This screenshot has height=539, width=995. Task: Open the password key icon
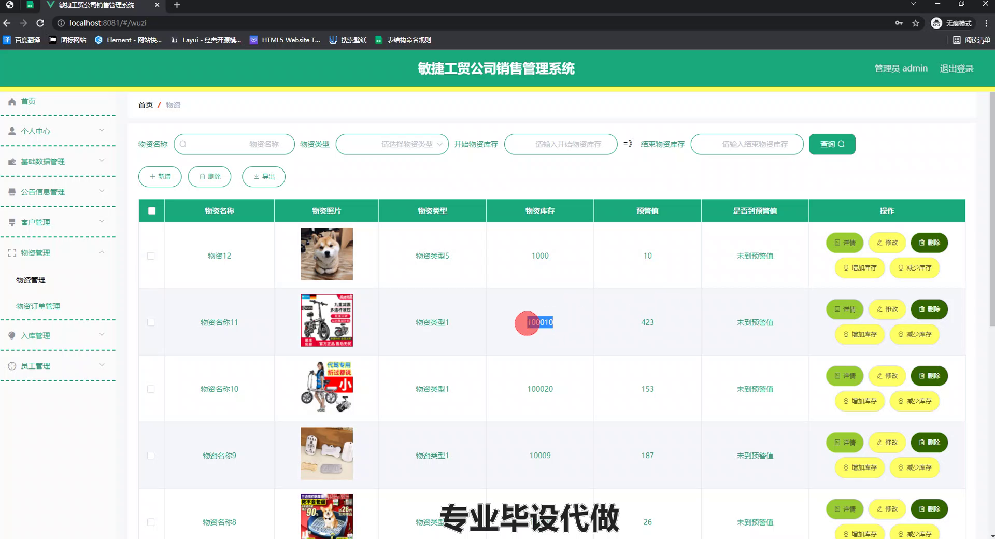[899, 23]
